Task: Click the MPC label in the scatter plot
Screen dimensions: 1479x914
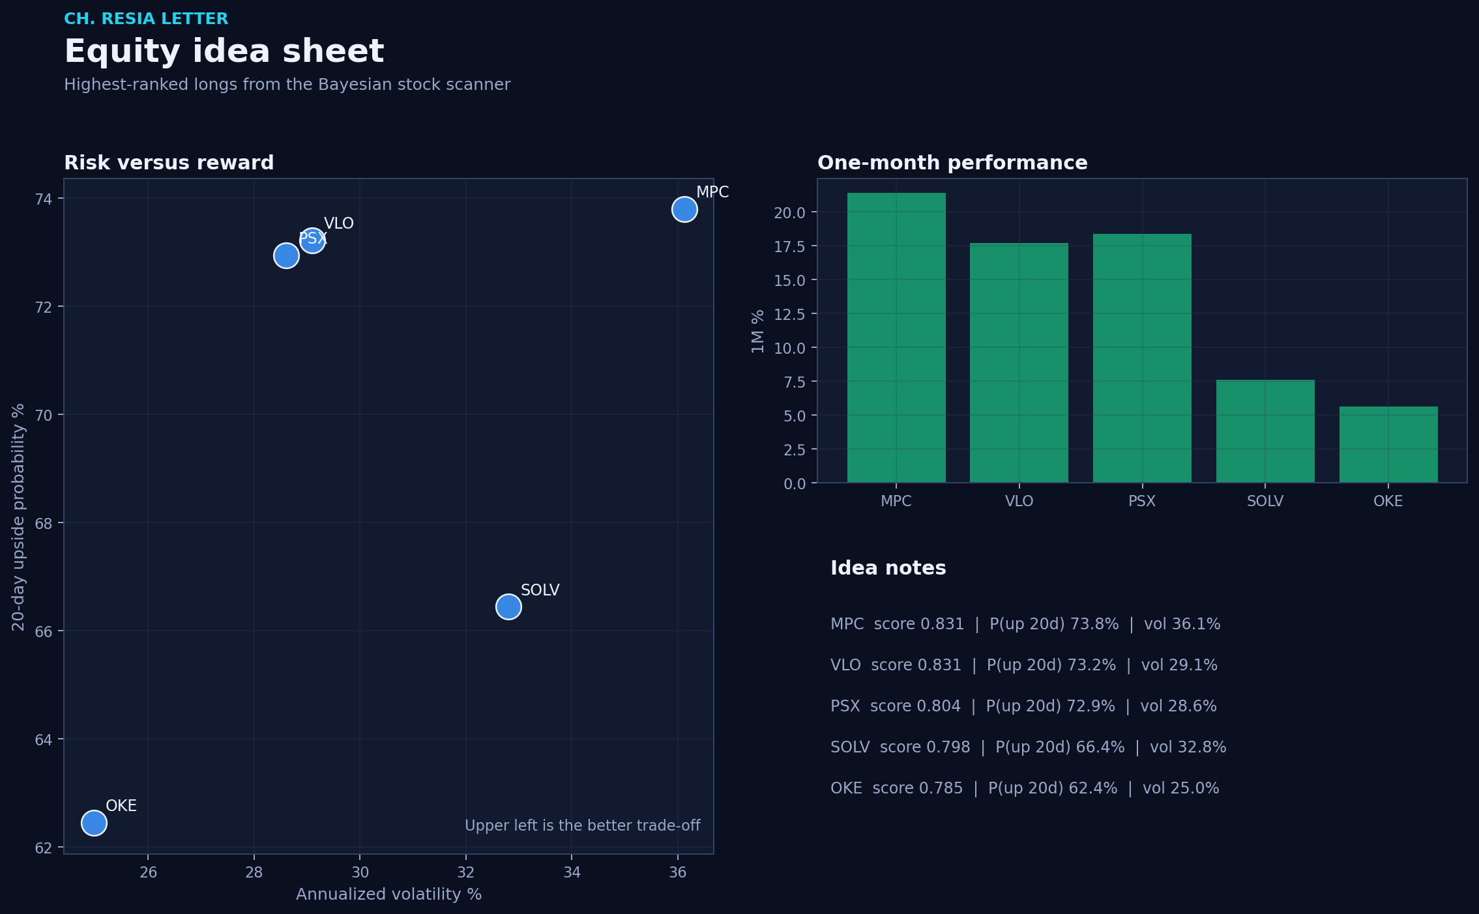Action: point(712,192)
